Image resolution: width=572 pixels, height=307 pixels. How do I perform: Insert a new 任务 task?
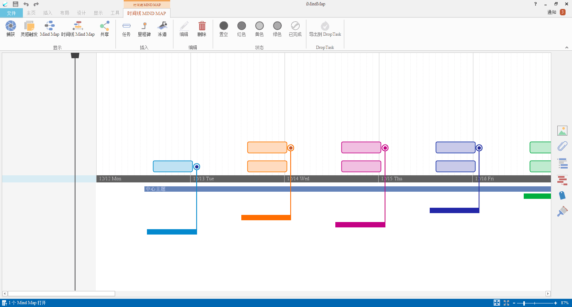click(126, 29)
